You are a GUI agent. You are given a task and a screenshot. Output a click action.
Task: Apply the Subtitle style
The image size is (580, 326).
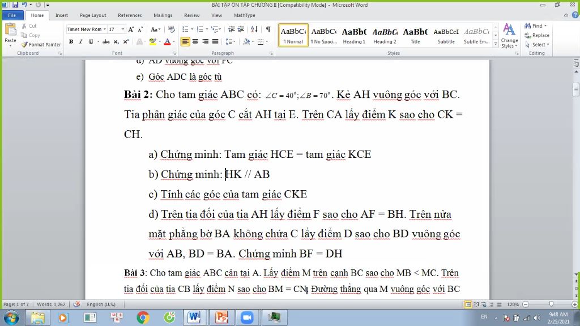click(446, 36)
